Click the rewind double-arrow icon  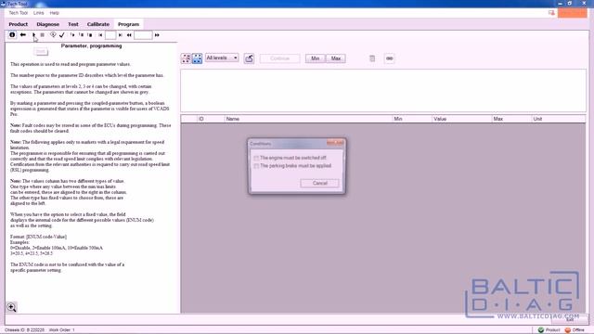pos(129,35)
